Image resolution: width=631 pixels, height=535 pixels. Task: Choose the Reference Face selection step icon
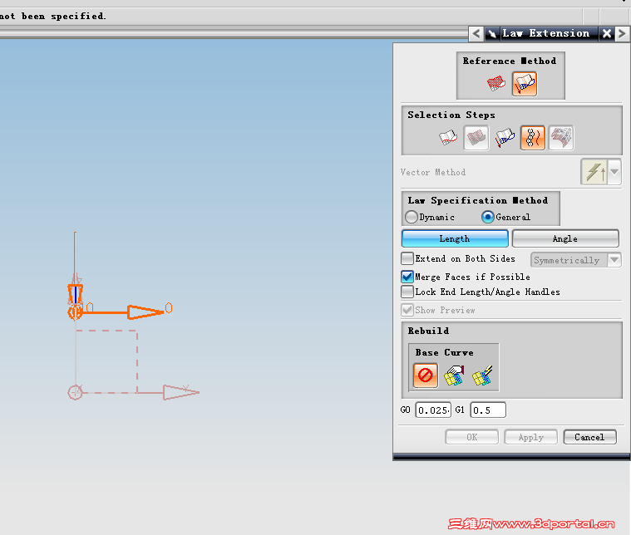(x=476, y=138)
